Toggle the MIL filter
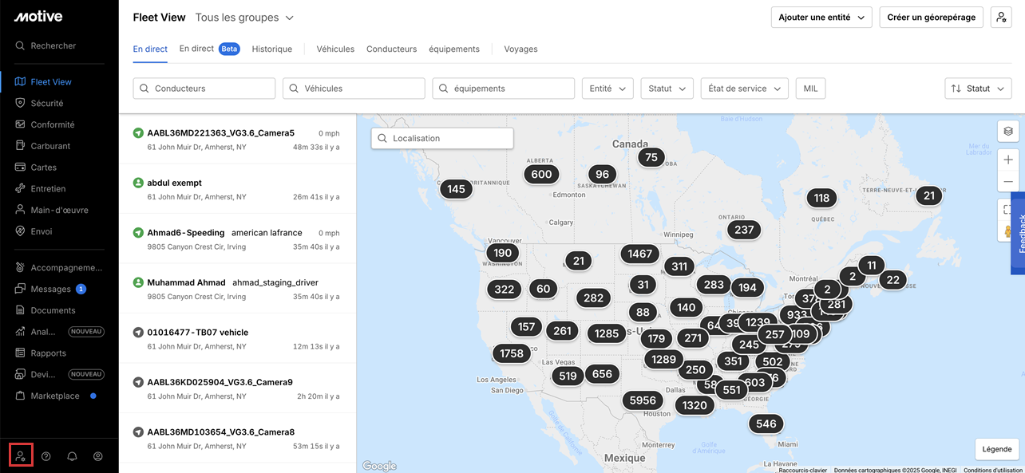The image size is (1025, 473). point(810,89)
